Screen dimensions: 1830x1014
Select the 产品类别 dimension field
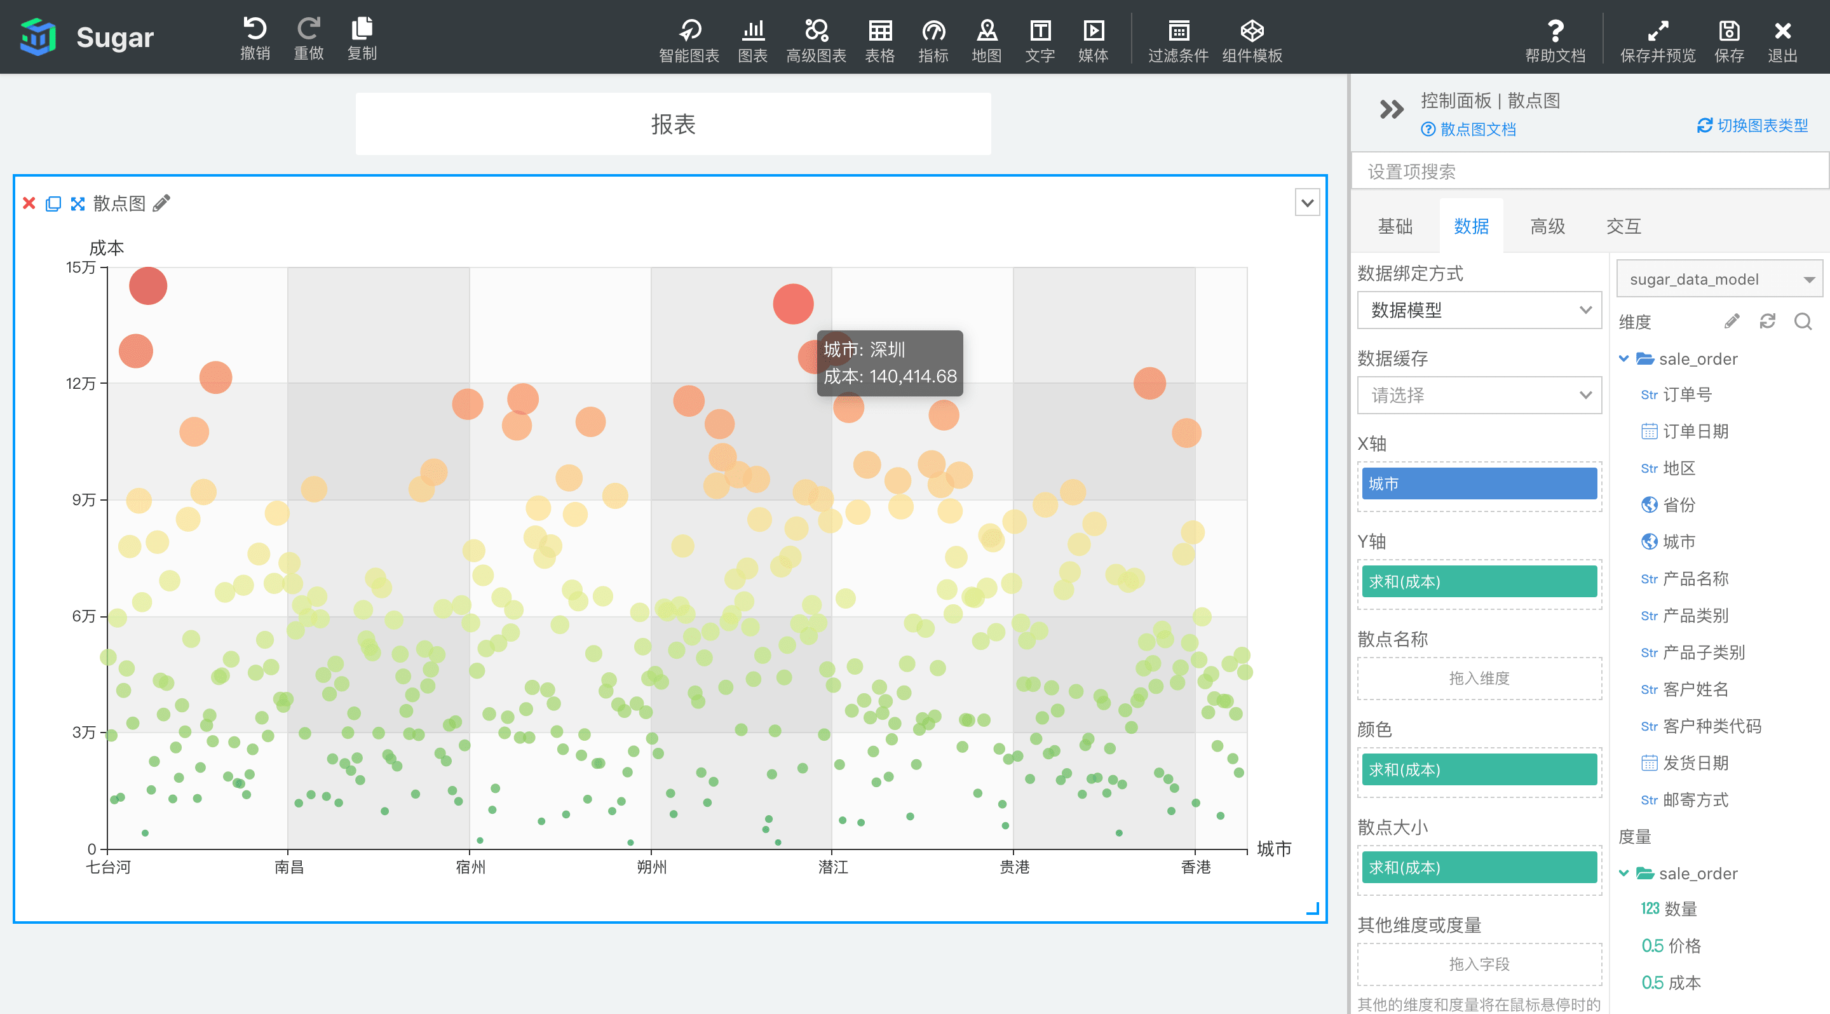click(1684, 616)
